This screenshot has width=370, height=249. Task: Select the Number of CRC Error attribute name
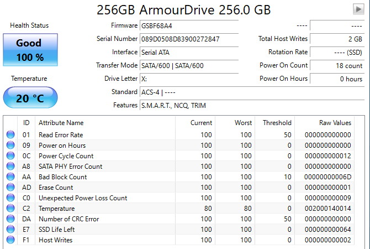point(69,219)
